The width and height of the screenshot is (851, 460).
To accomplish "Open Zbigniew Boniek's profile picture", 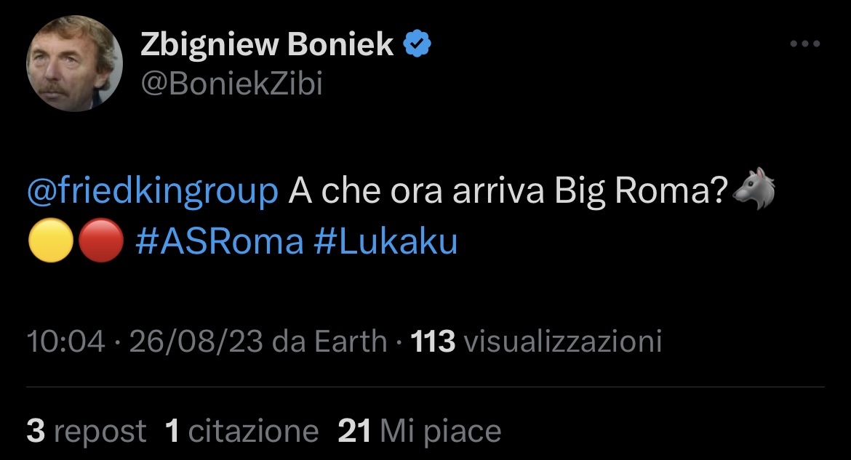I will coord(75,63).
